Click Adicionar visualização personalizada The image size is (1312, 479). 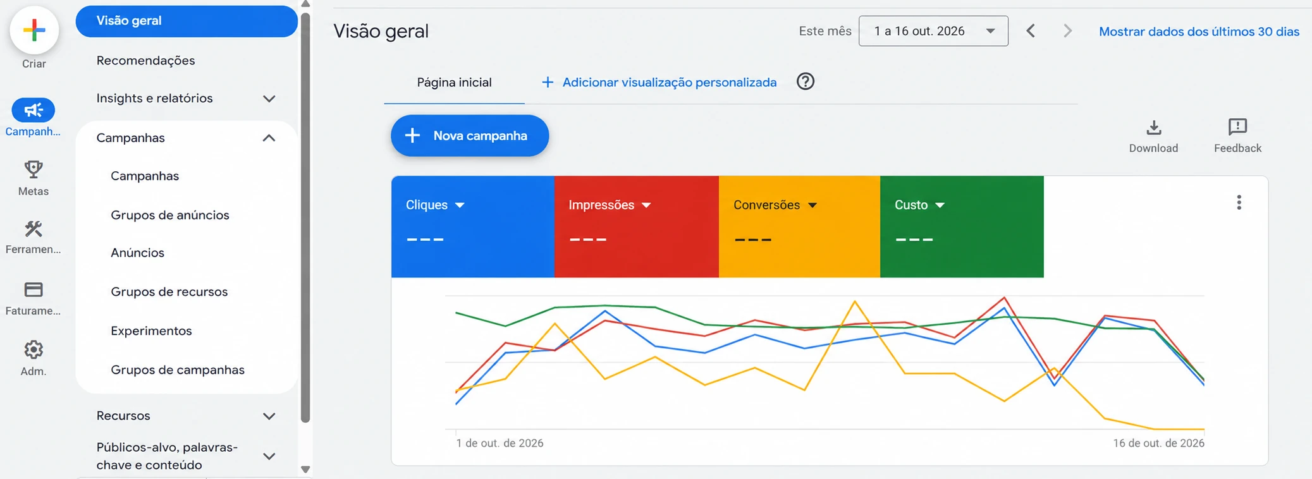[x=659, y=83]
